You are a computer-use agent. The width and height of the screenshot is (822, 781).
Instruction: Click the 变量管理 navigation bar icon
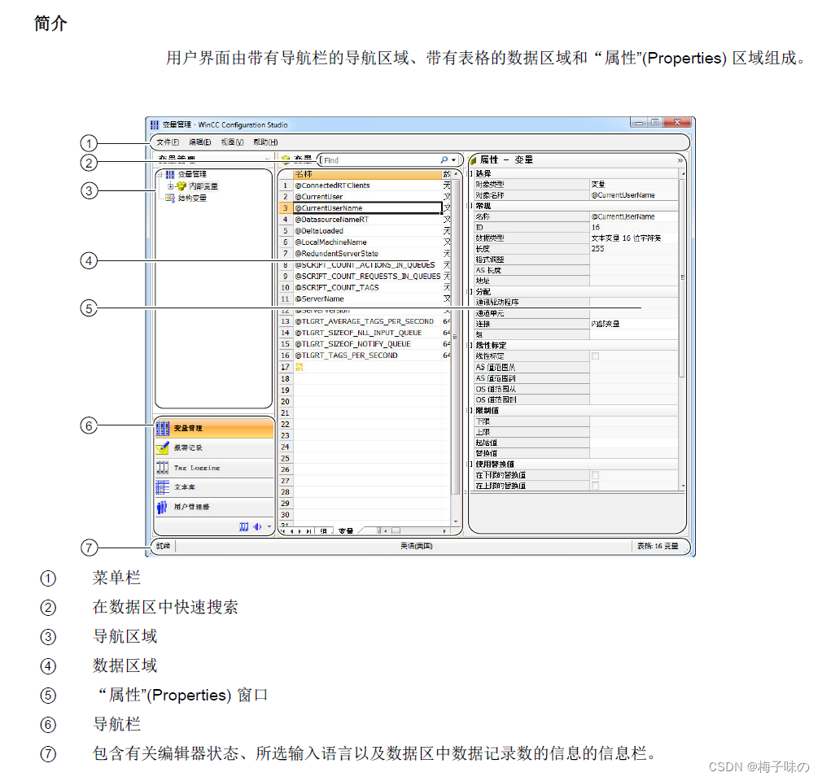pyautogui.click(x=163, y=428)
